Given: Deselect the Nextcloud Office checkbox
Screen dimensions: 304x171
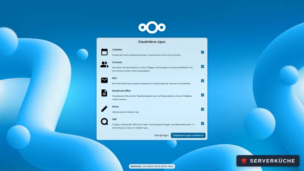Looking at the screenshot, I should tap(202, 95).
